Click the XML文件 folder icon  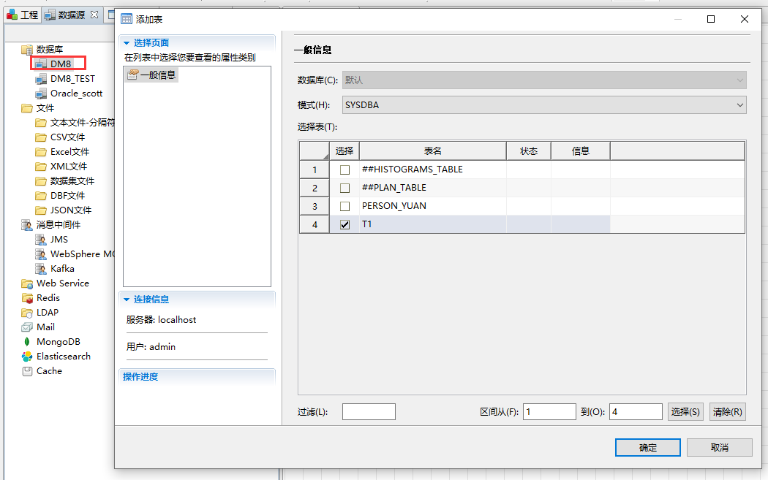click(x=41, y=167)
